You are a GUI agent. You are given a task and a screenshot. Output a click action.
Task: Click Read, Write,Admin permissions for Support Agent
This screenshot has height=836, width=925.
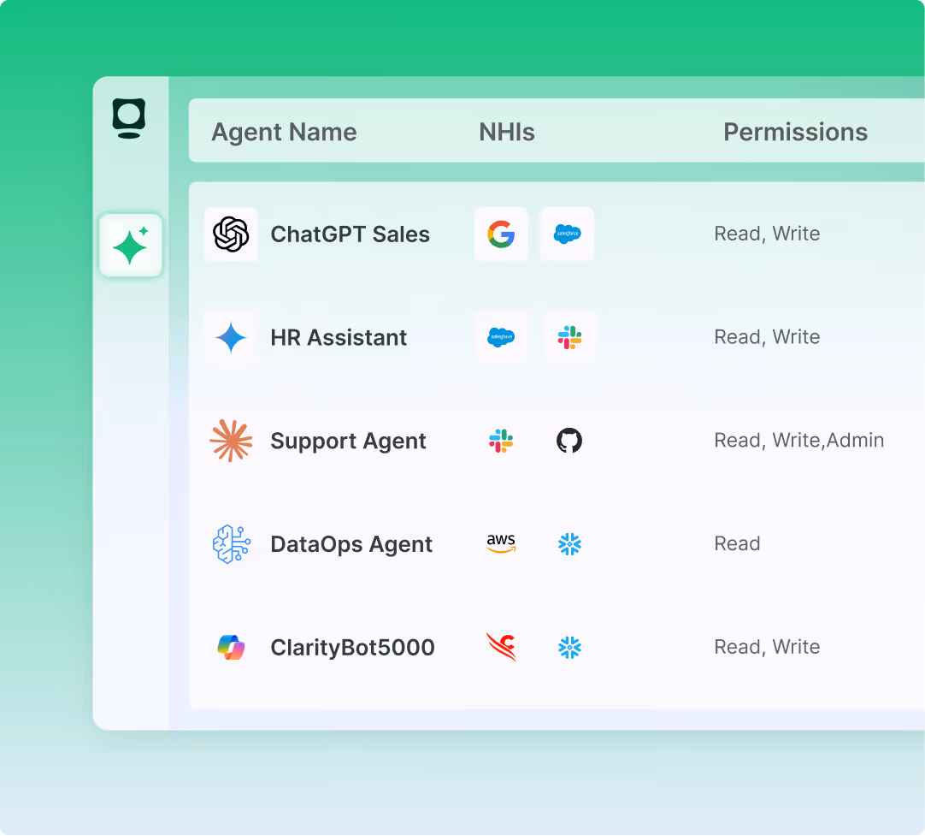click(x=798, y=441)
